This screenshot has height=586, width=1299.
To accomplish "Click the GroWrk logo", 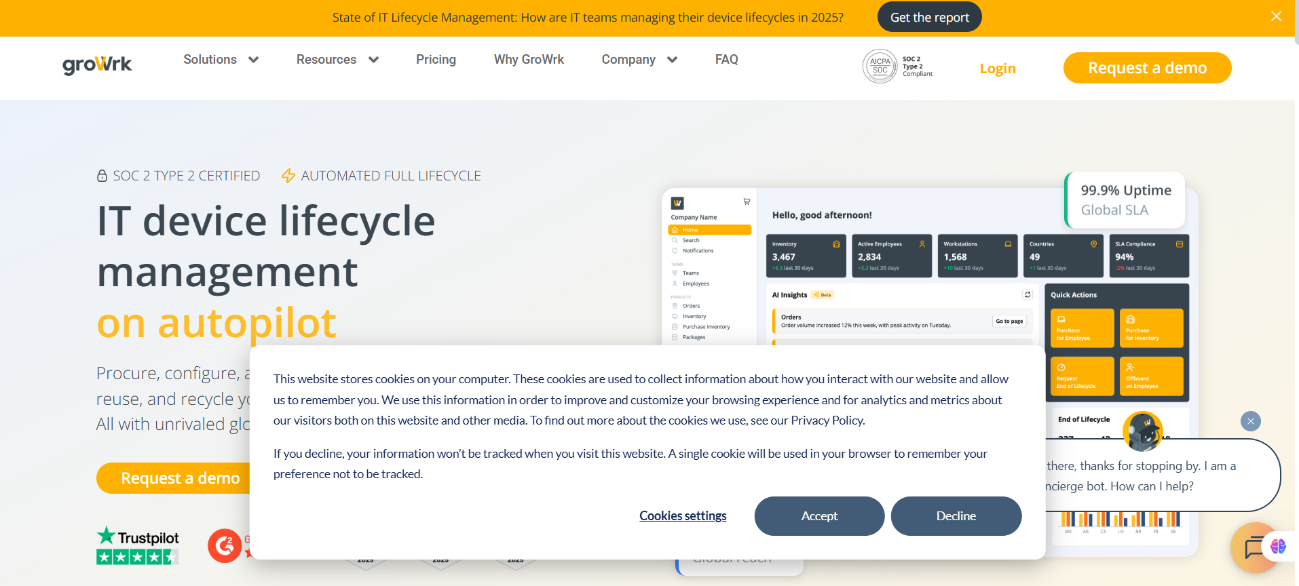I will 97,64.
